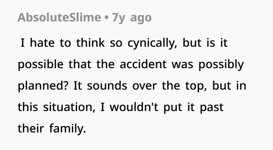273x150 pixels.
Task: Click the word "family." ending the comment
Action: coord(68,129)
